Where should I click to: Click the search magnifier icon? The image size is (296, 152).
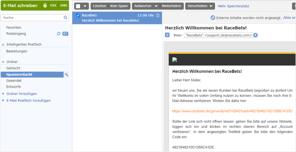coord(65,18)
